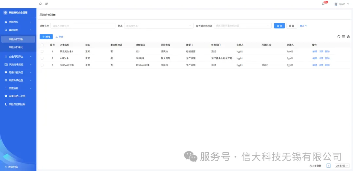Select 风险分析对象 in the sidebar
Image resolution: width=353 pixels, height=171 pixels.
18,39
